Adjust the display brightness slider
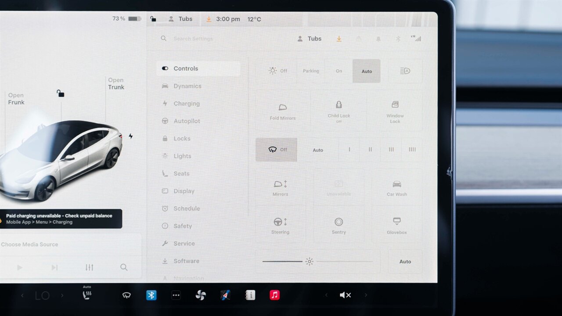The width and height of the screenshot is (562, 316). [x=309, y=262]
